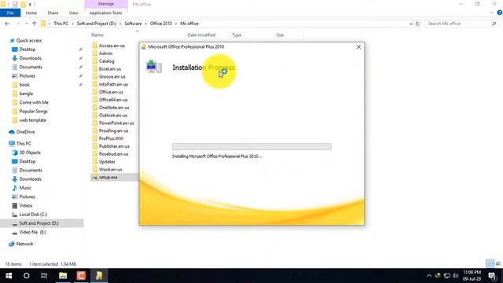503x283 pixels.
Task: Open the Share ribbon tab
Action: [53, 13]
